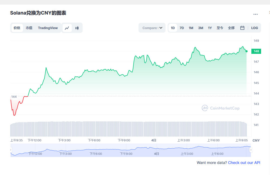
Task: Click the Check out our API link
Action: tap(244, 163)
